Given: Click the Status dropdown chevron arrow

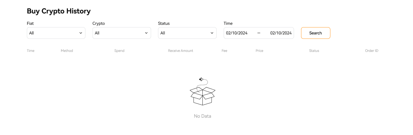Looking at the screenshot, I should 212,33.
